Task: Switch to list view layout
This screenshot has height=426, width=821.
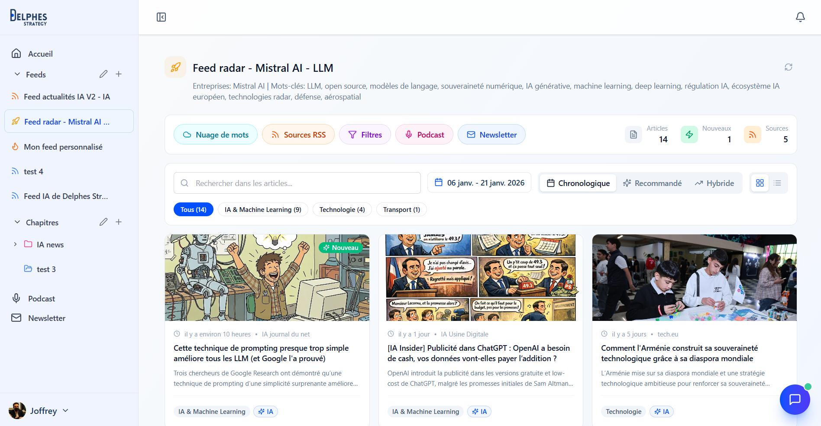Action: point(777,183)
